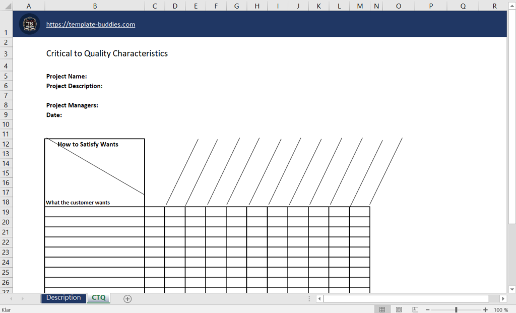Click the zoom out minus icon
Viewport: 516px width, 313px height.
[x=427, y=309]
